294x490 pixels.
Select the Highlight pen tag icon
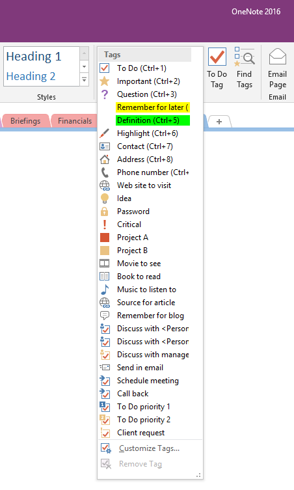(x=104, y=133)
